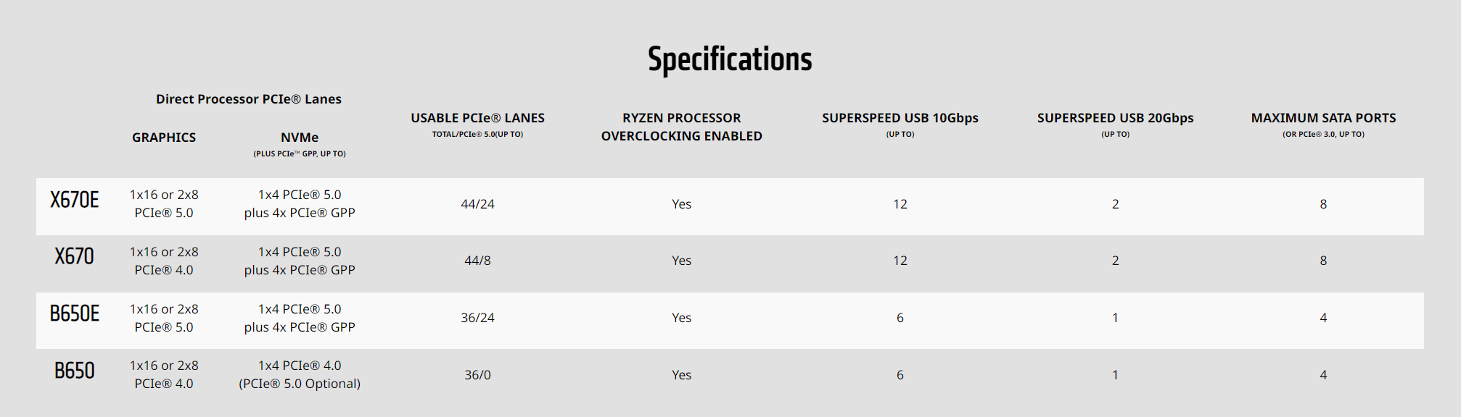Click the X670E overclocking Yes cell
The height and width of the screenshot is (417, 1461).
(681, 204)
